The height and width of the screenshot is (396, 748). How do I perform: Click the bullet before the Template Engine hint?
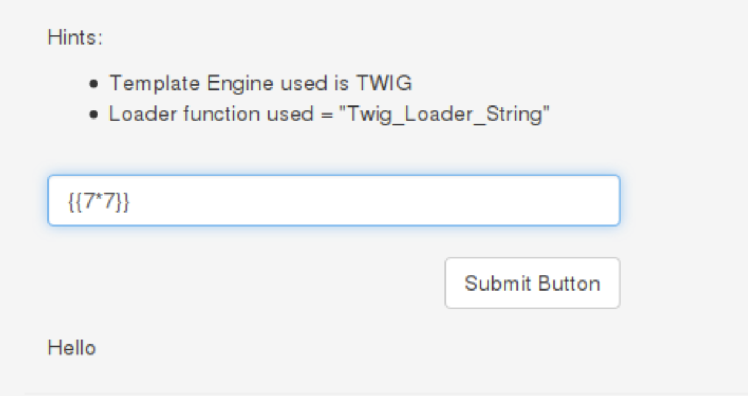(x=94, y=84)
